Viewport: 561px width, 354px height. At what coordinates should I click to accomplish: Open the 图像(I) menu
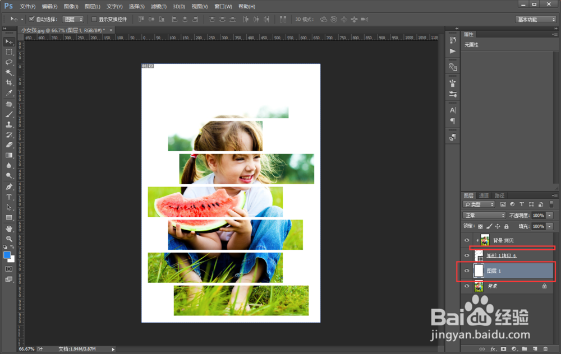pos(71,6)
